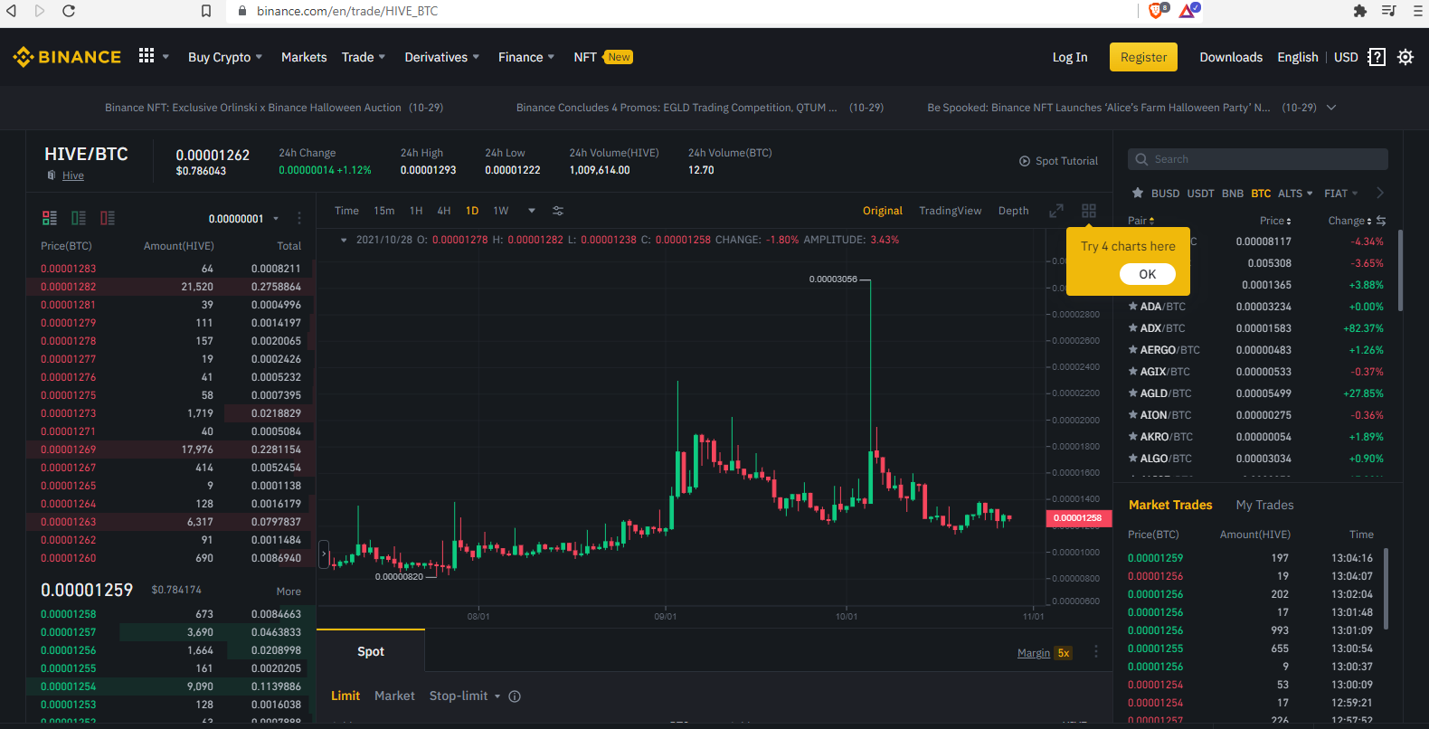Reload the page with browser refresh icon
This screenshot has height=729, width=1429.
click(69, 11)
